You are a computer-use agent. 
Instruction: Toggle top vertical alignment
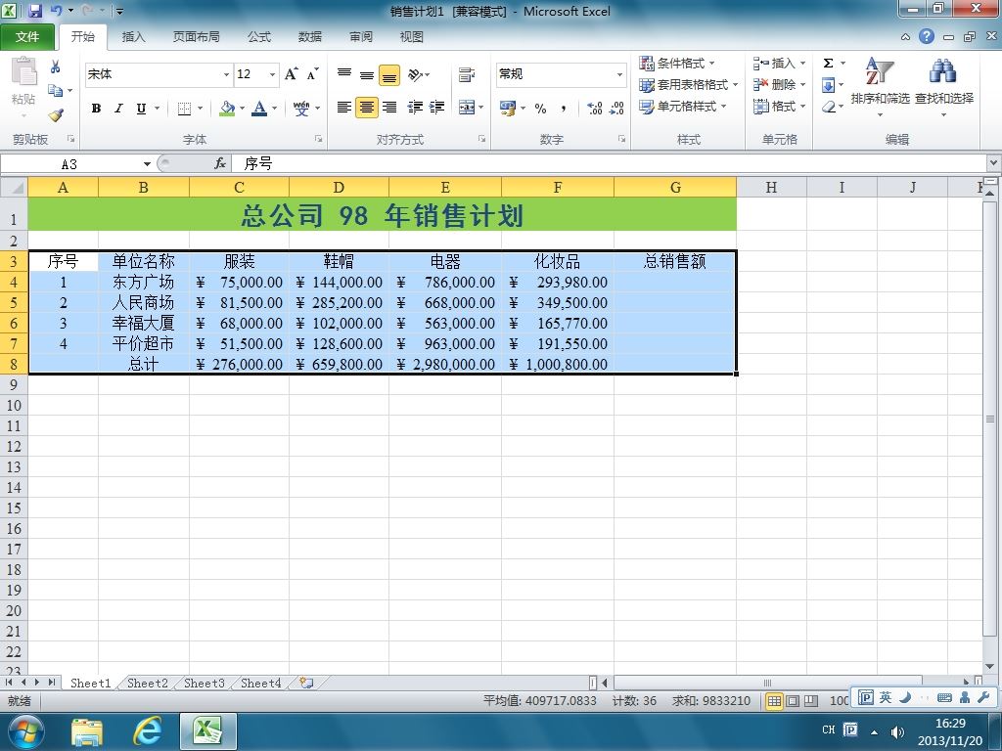343,74
